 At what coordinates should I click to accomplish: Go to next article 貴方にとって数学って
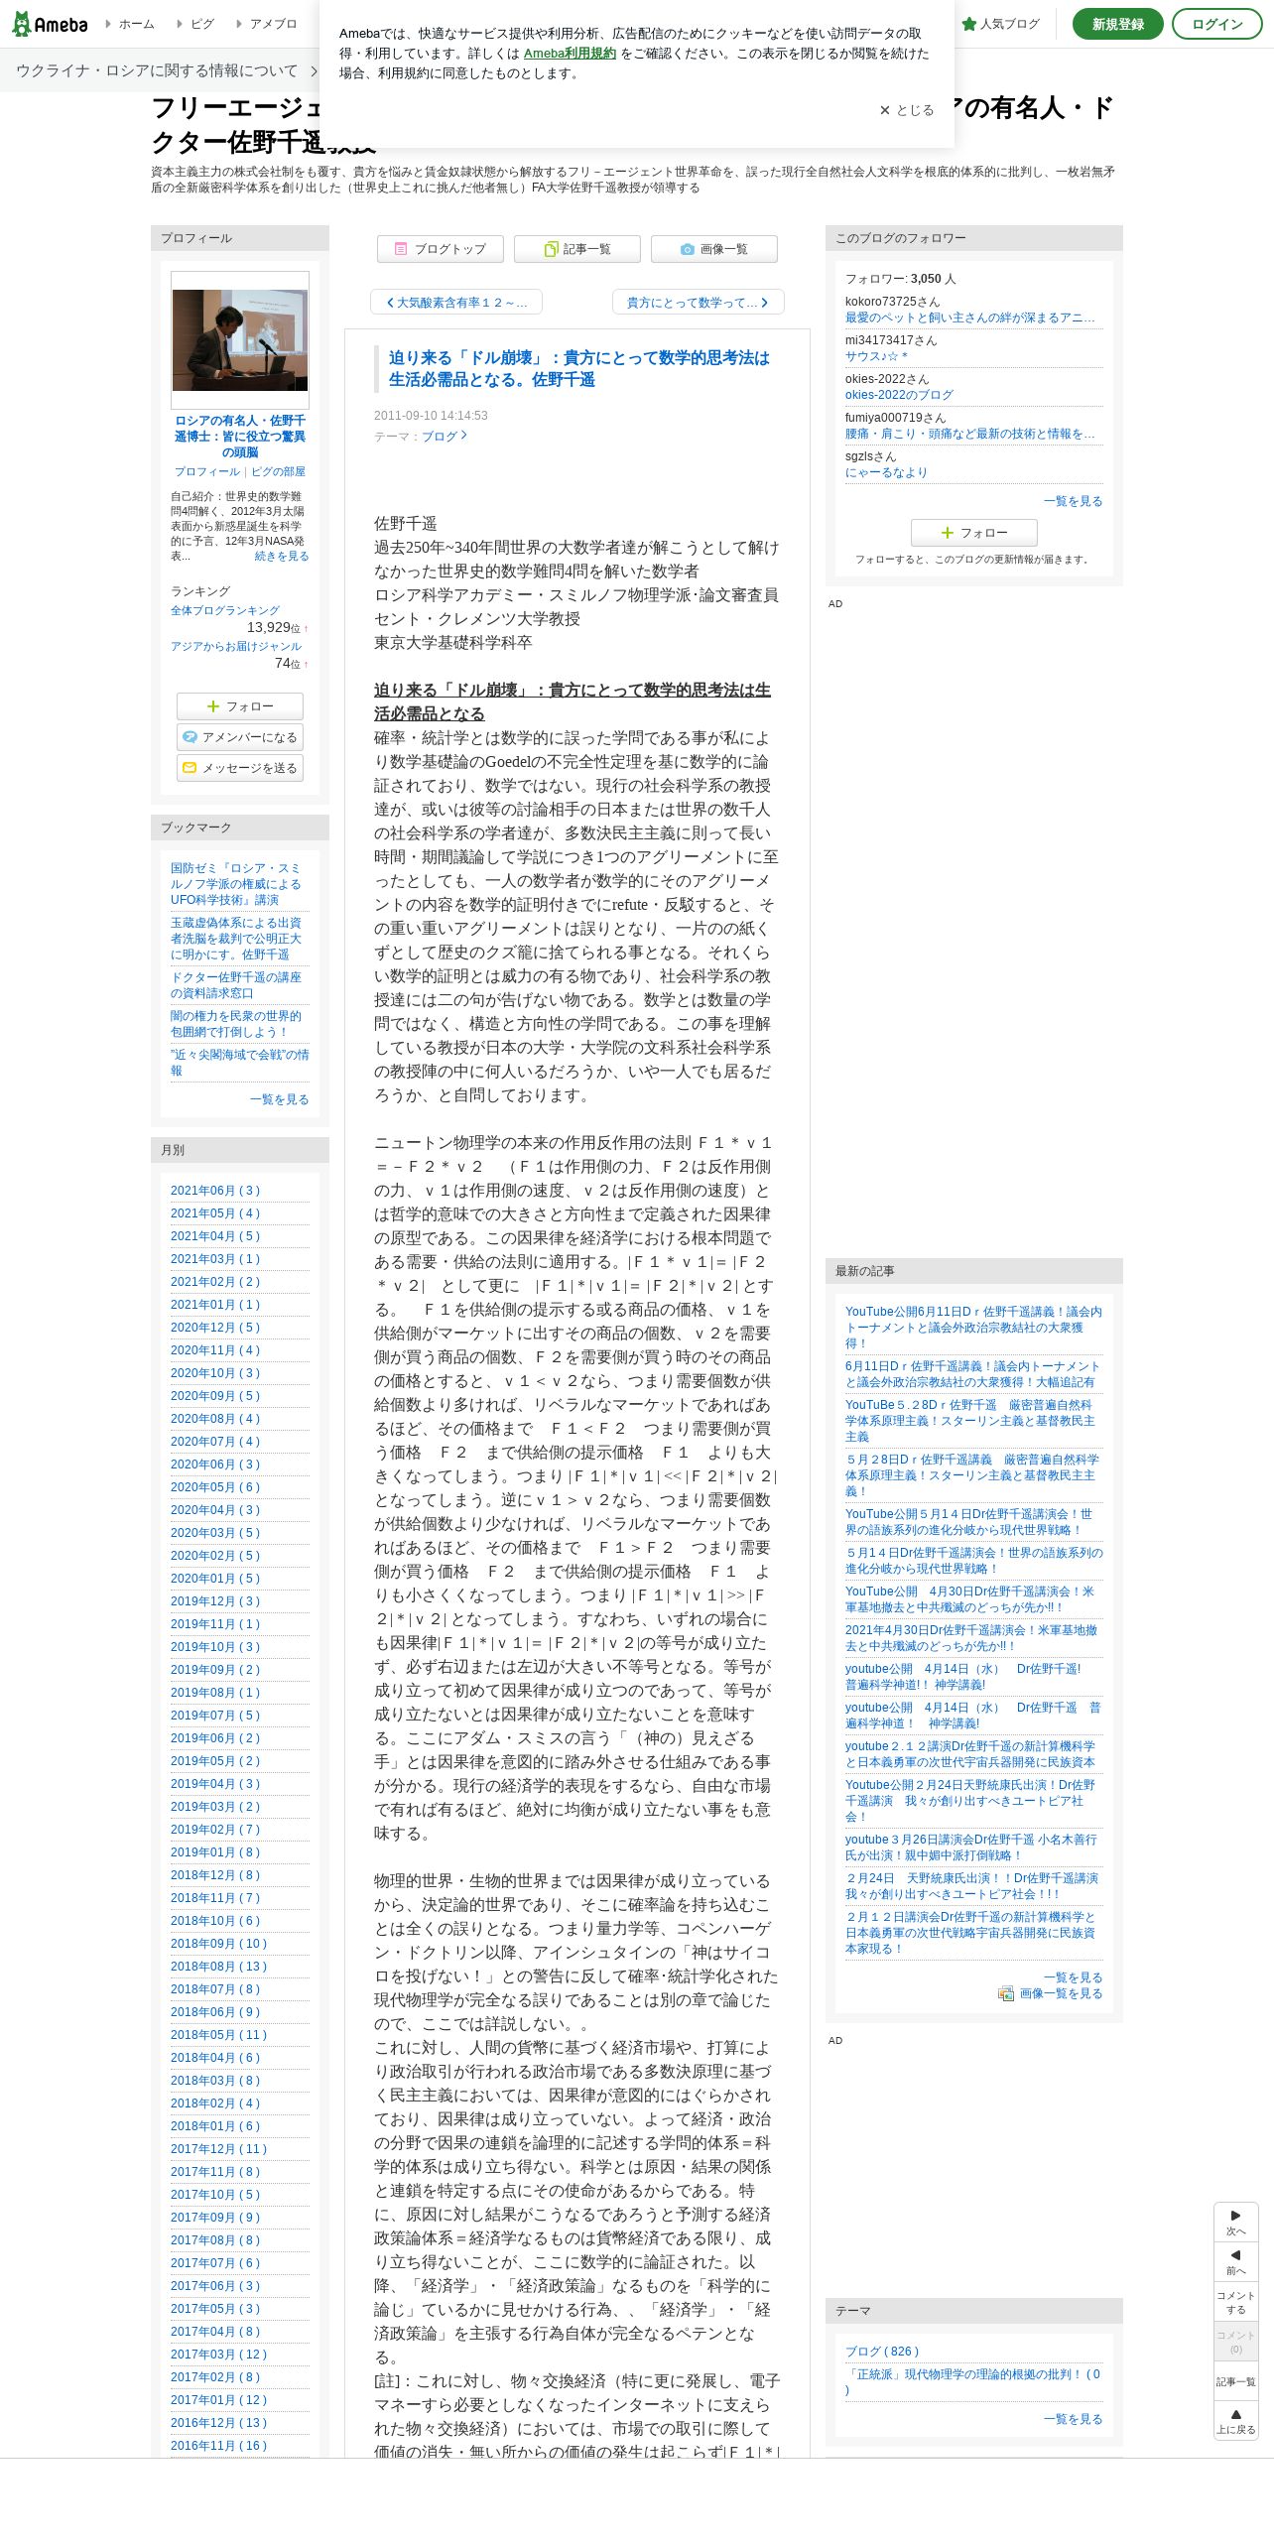(x=699, y=303)
